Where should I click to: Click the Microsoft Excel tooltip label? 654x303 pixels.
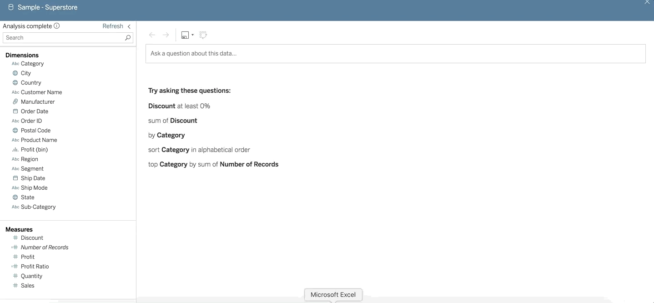pos(333,295)
